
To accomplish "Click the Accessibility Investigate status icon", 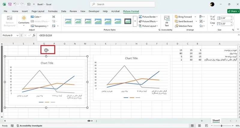I will (x=18, y=126).
